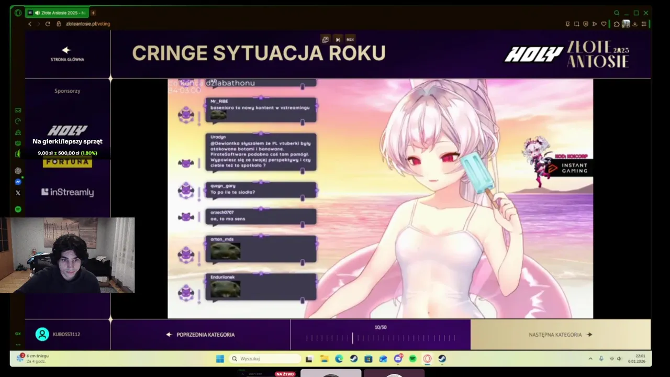Open Microsoft Store from taskbar

368,359
